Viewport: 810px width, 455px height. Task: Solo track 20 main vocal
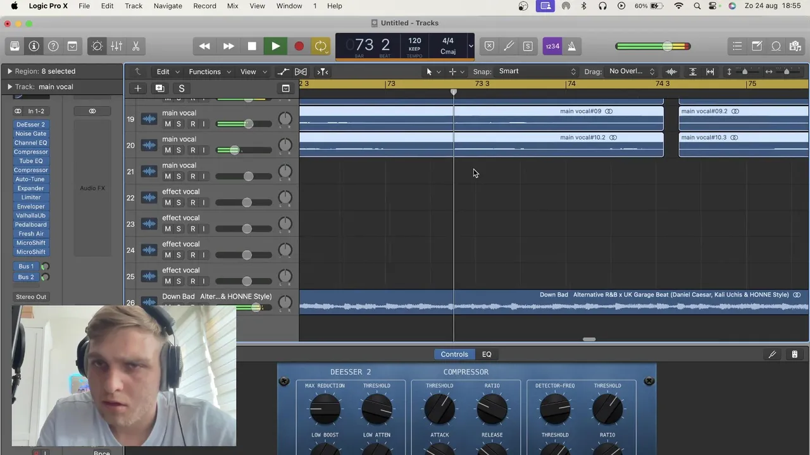pos(178,150)
